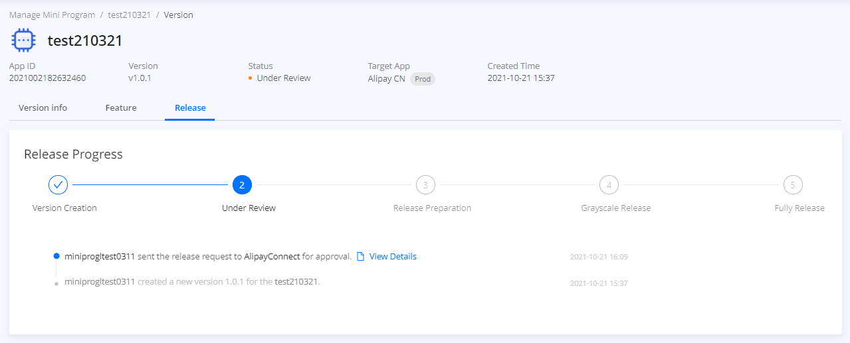Select the Under Review step 2 circle
This screenshot has height=343, width=850.
[x=242, y=185]
